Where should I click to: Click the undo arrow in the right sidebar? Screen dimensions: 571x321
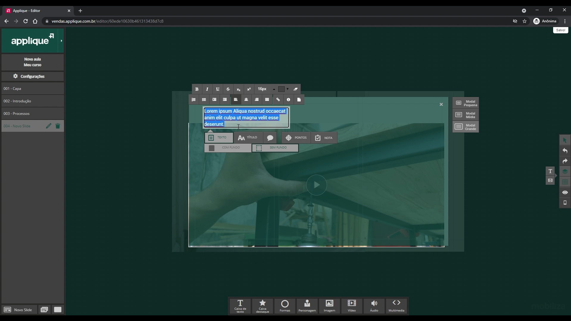click(565, 151)
